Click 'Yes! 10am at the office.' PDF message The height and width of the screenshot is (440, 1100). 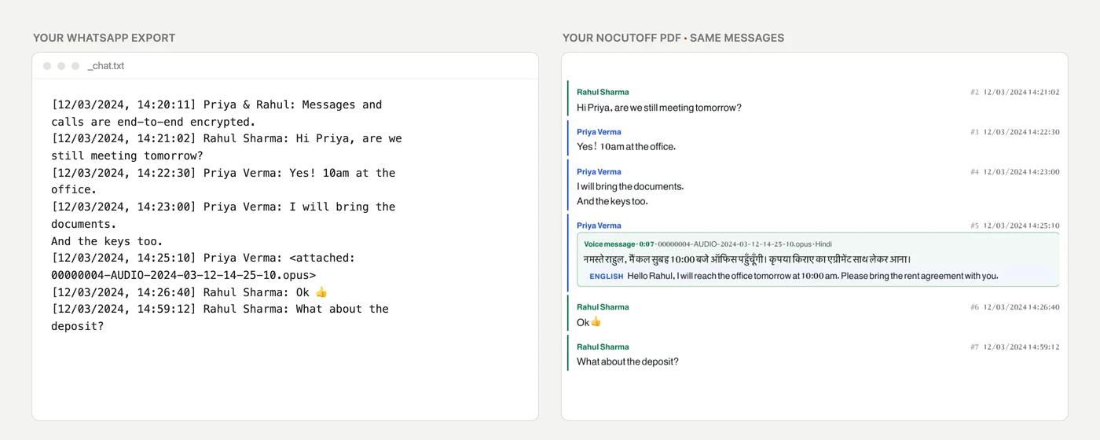[626, 147]
